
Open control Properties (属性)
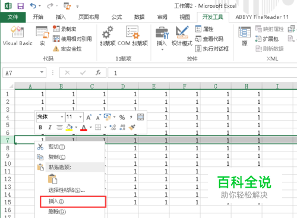[x=204, y=29]
